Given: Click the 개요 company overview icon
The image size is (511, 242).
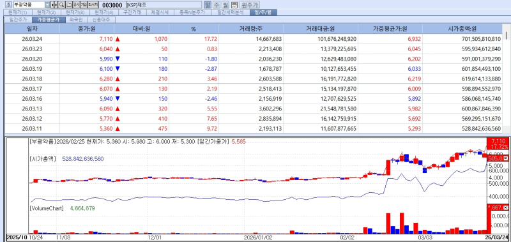Looking at the screenshot, I should (84, 5).
